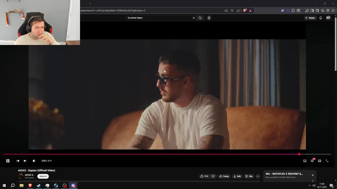Exit theater mode in the player
The image size is (337, 189).
pos(320,161)
